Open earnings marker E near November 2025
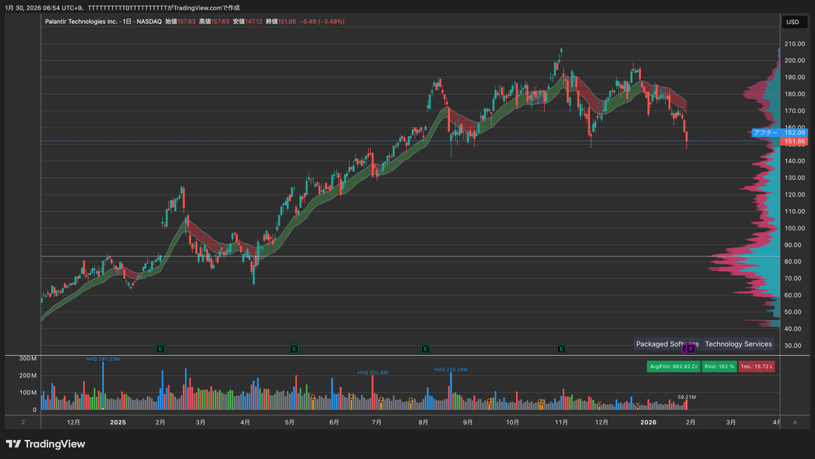This screenshot has width=815, height=459. click(561, 349)
